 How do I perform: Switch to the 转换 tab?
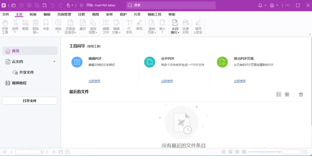pos(33,14)
